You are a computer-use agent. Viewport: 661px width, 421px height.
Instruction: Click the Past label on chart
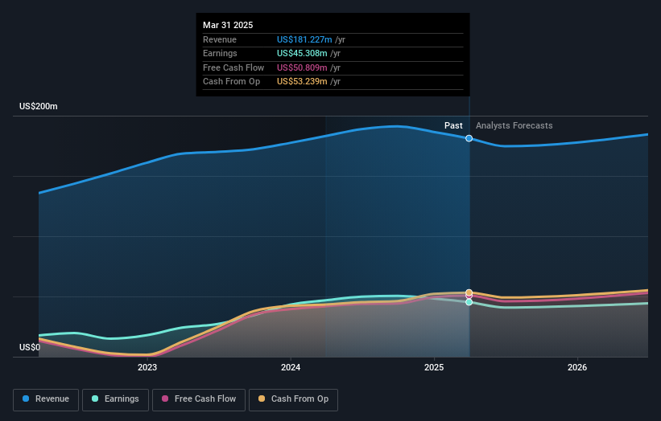(x=453, y=126)
